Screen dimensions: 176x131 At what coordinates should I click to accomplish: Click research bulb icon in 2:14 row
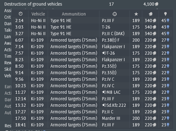coord(168,20)
